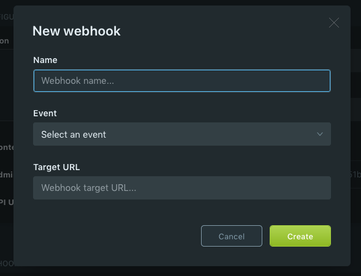Expand the Event dropdown chevron arrow
Screen dimensions: 361x276
pyautogui.click(x=320, y=134)
